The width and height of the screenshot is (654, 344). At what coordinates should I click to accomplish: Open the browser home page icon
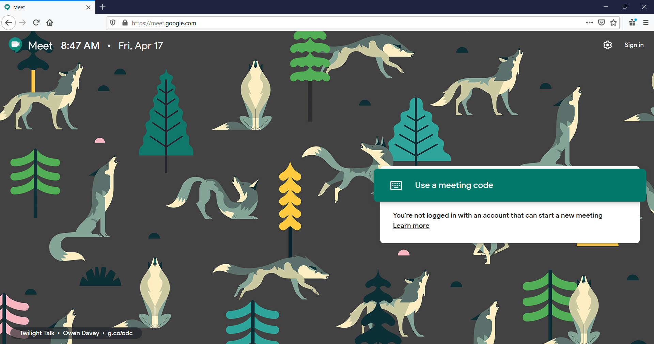point(50,23)
